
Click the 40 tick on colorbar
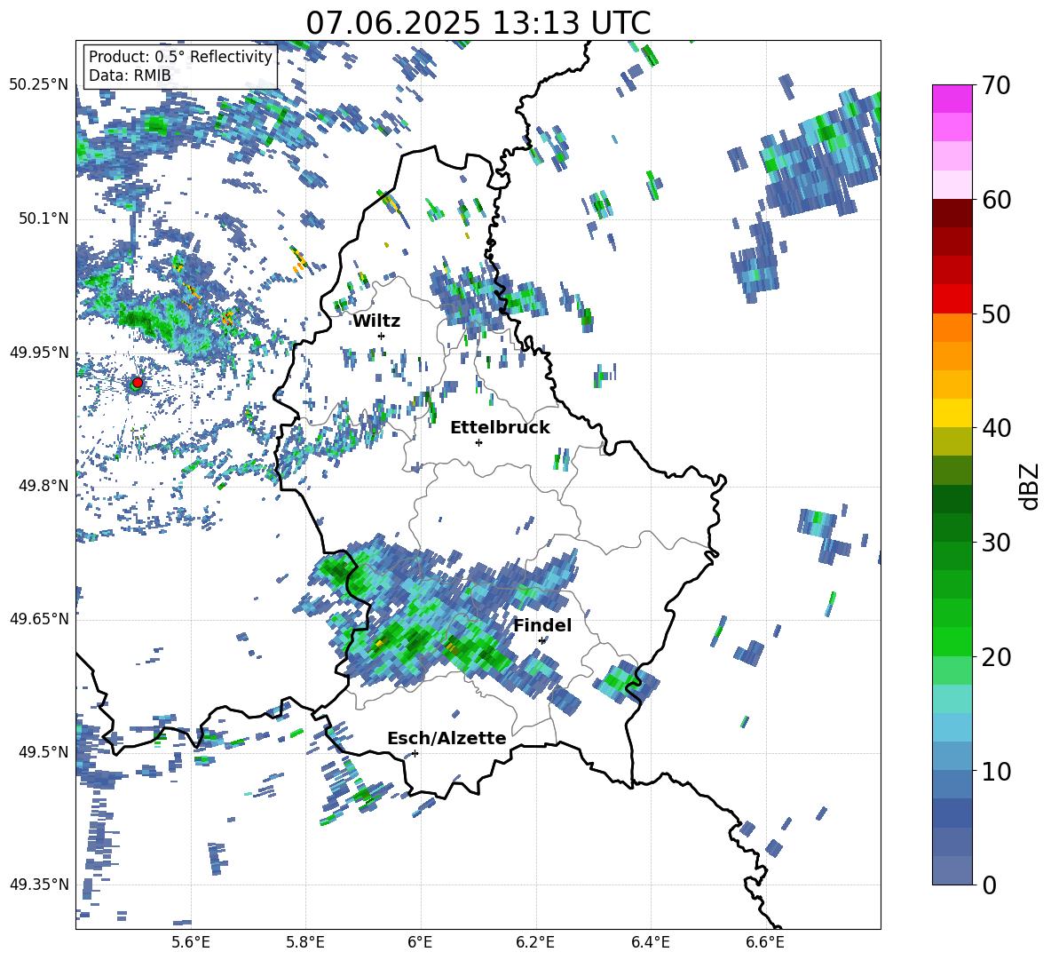[x=996, y=428]
